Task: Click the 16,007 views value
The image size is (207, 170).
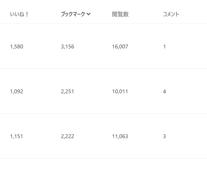Action: pos(120,47)
